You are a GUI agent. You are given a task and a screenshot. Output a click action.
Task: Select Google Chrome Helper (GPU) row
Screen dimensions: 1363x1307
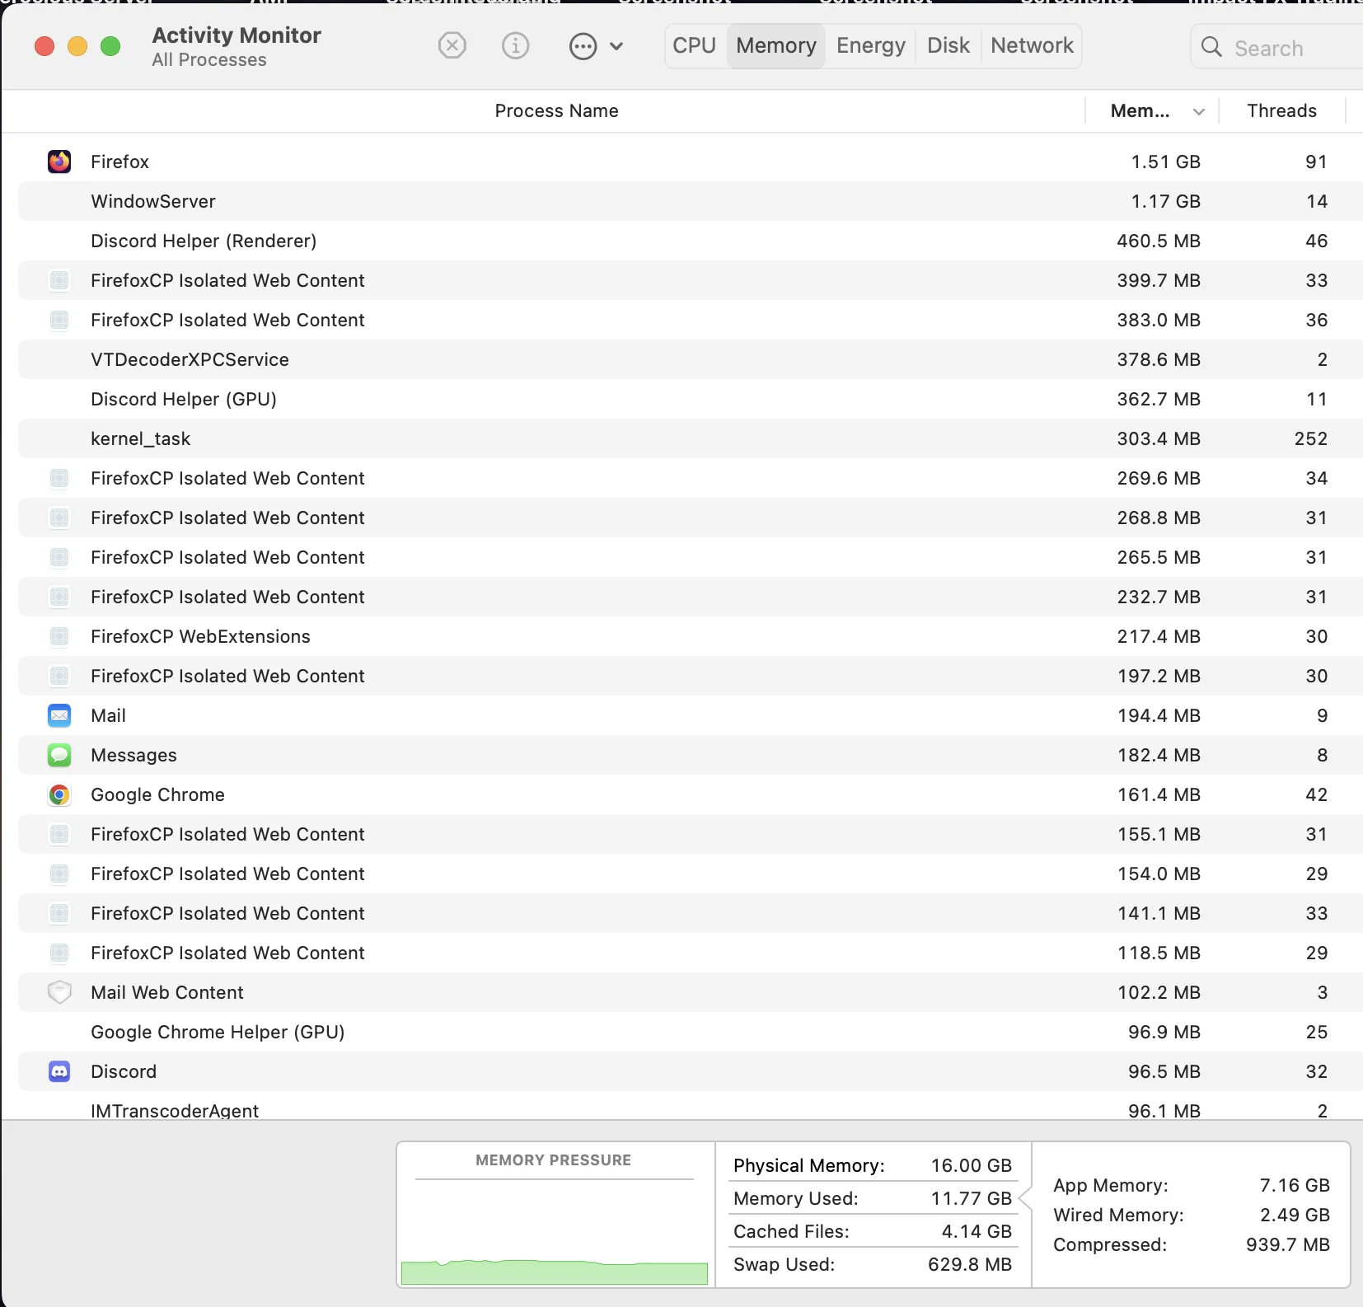(x=691, y=1032)
